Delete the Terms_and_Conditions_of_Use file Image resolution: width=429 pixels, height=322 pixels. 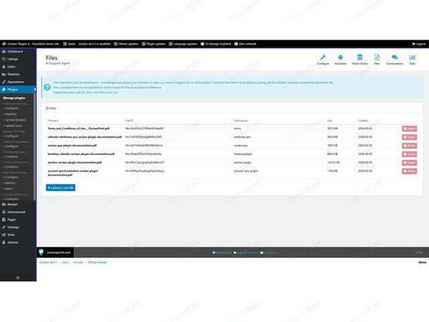(x=410, y=129)
